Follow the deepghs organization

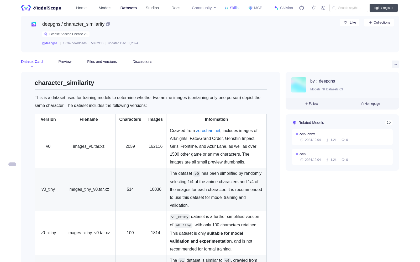click(x=312, y=104)
